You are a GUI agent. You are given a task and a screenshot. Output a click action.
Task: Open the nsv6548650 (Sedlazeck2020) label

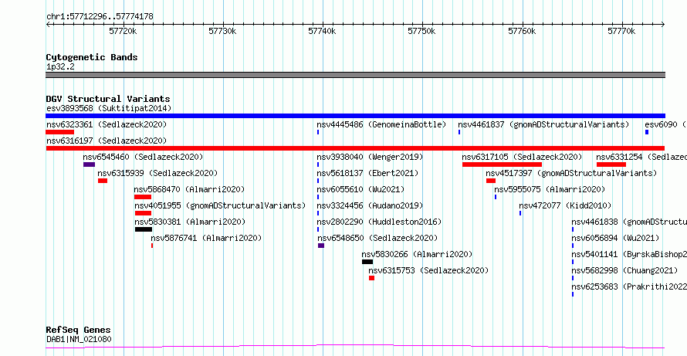click(x=377, y=238)
